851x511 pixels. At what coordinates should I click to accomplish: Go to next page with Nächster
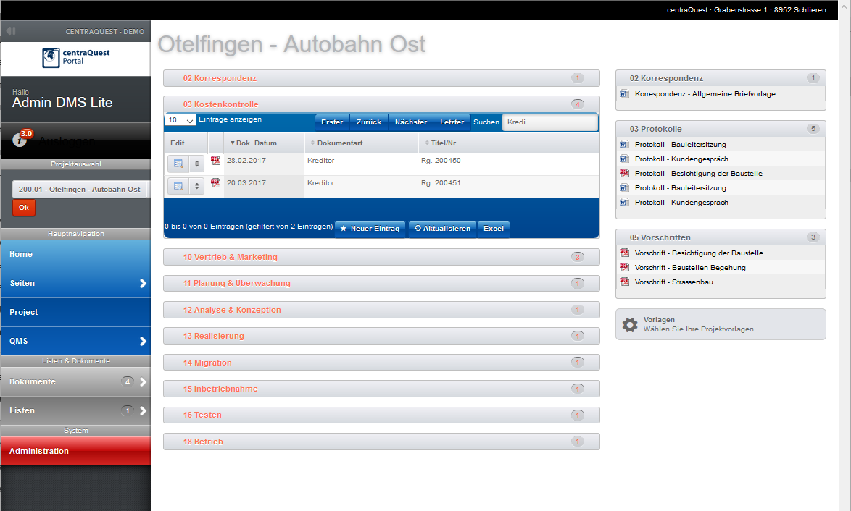coord(411,122)
